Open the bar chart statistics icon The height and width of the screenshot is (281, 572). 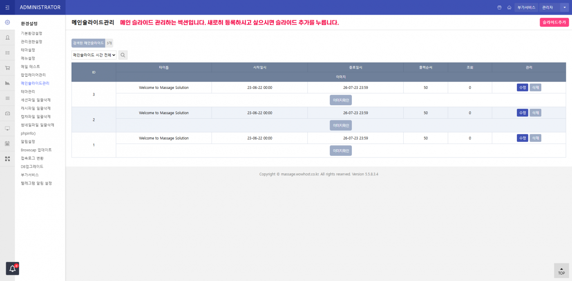pyautogui.click(x=7, y=83)
